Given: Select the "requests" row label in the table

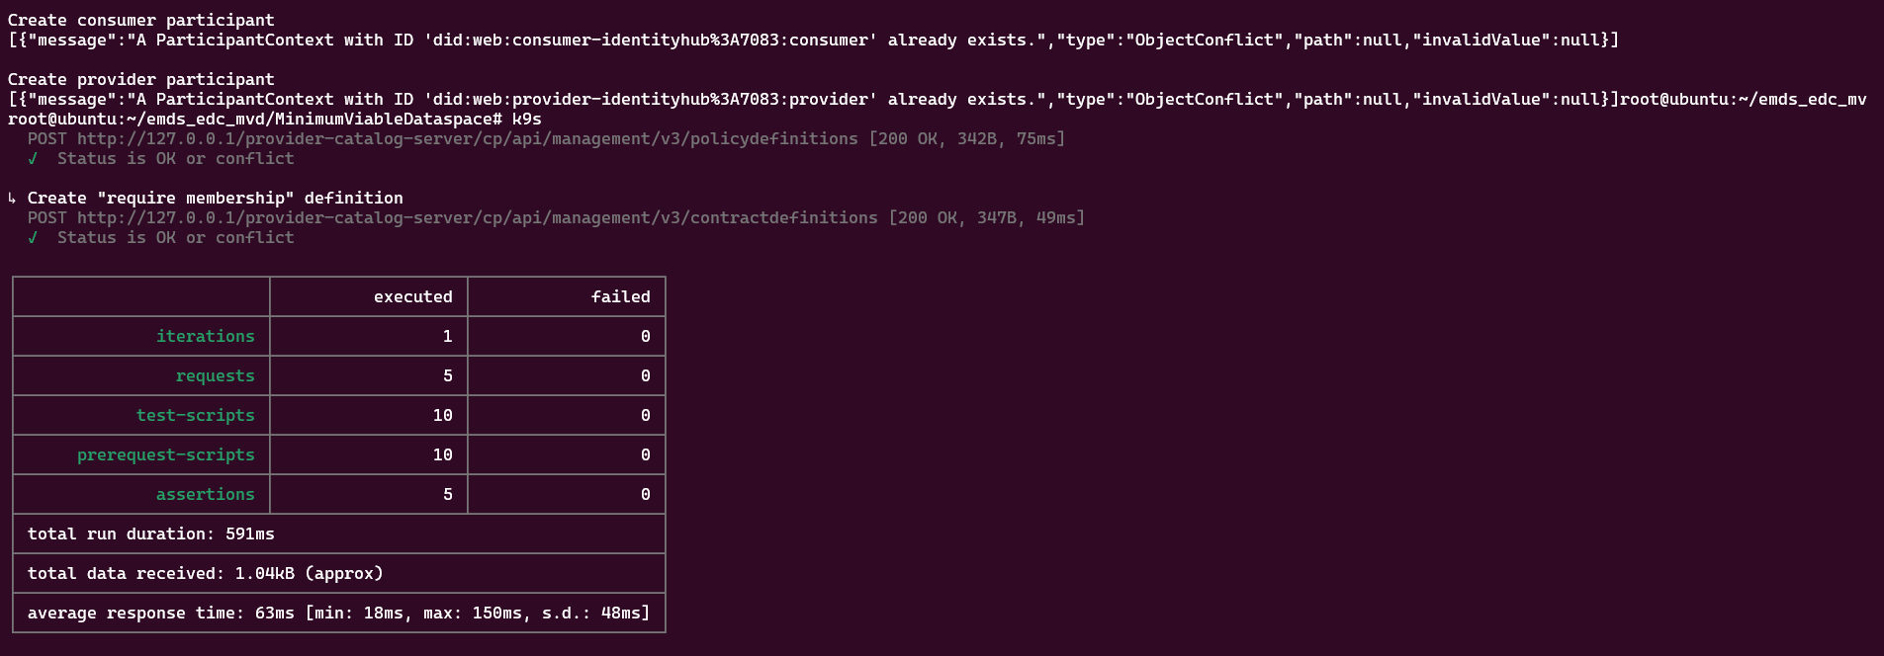Looking at the screenshot, I should tap(215, 375).
